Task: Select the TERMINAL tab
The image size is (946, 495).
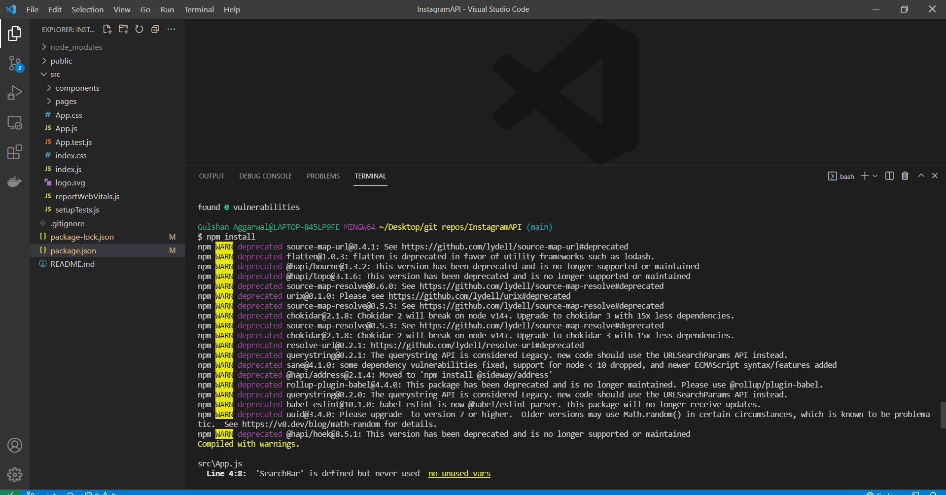Action: click(371, 176)
